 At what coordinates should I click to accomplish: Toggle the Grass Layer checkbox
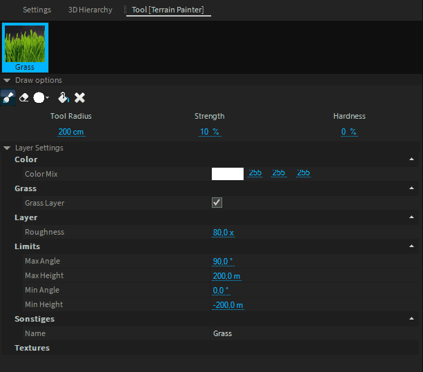pos(217,203)
